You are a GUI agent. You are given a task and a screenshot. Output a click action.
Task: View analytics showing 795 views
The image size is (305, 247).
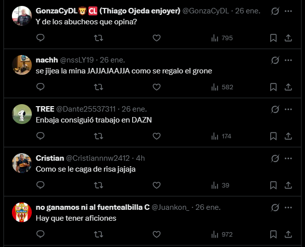(222, 38)
